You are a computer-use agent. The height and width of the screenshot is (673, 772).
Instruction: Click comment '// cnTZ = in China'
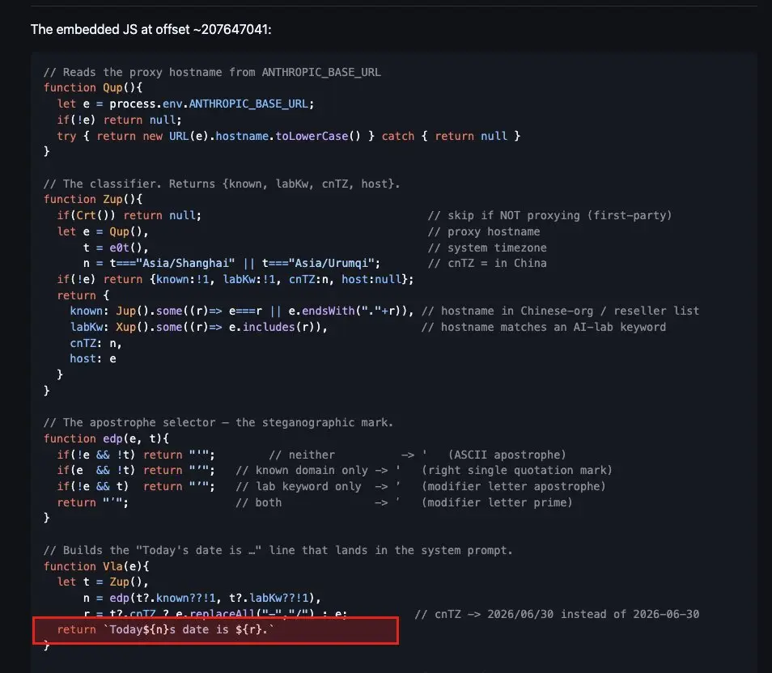pos(487,264)
